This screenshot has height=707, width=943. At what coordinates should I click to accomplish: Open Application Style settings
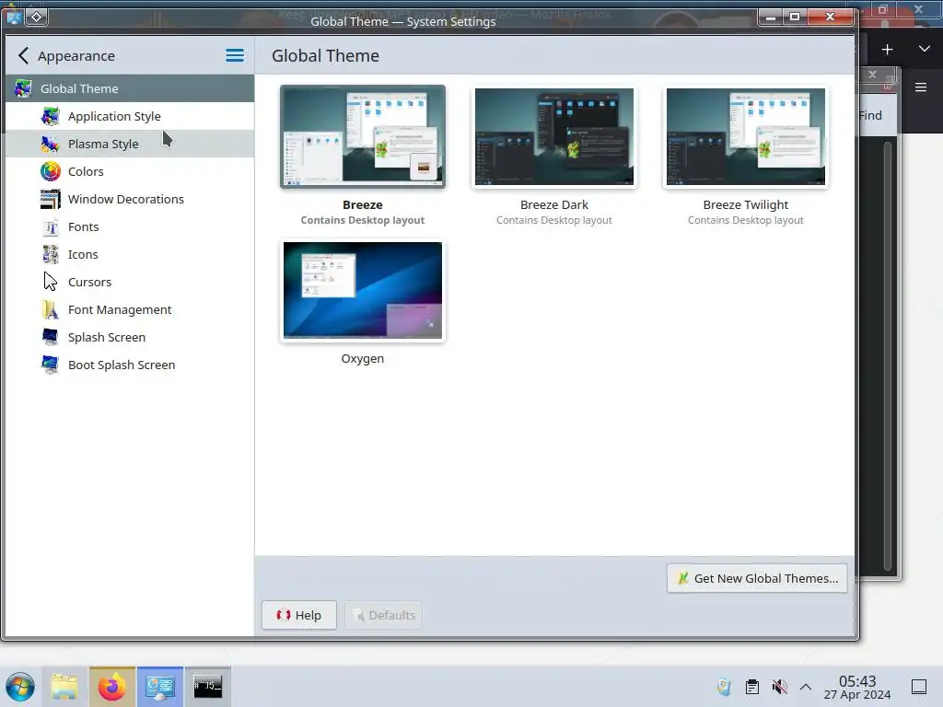click(130, 116)
